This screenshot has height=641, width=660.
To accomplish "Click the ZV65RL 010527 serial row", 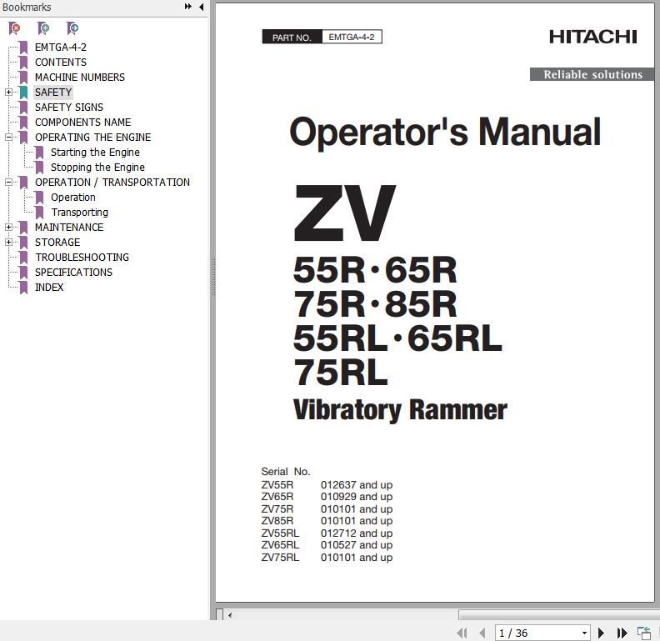I will pos(327,545).
